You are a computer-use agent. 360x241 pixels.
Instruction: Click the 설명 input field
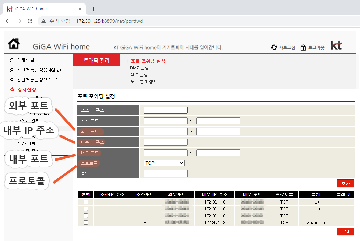point(166,173)
